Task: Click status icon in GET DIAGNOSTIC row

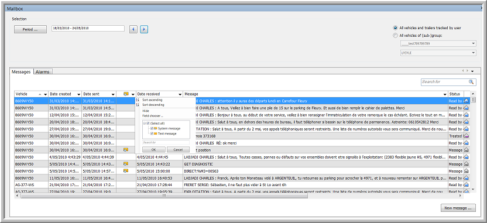Action: point(467,164)
